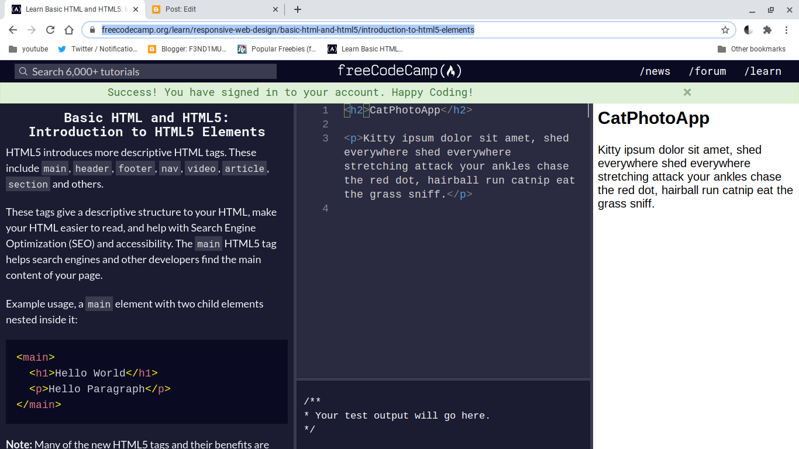Click the freeCodeCamp logo in the header
Viewport: 799px width, 449px height.
pyautogui.click(x=399, y=71)
